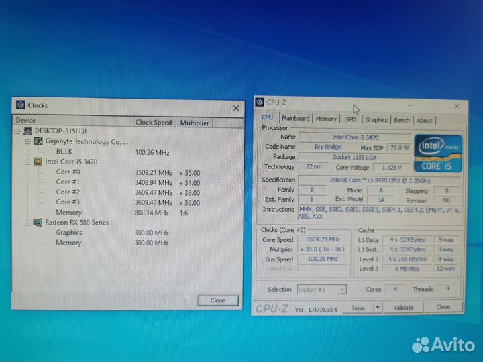Close the CPU-Z window with X
This screenshot has width=483, height=362.
(457, 106)
